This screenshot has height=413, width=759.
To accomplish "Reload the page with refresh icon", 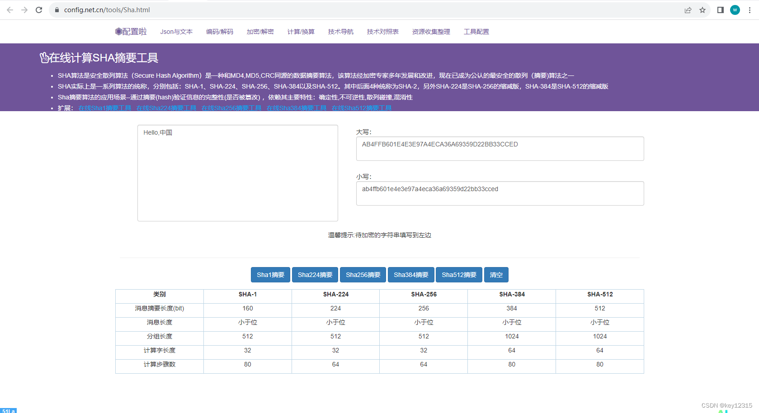I will (x=39, y=10).
